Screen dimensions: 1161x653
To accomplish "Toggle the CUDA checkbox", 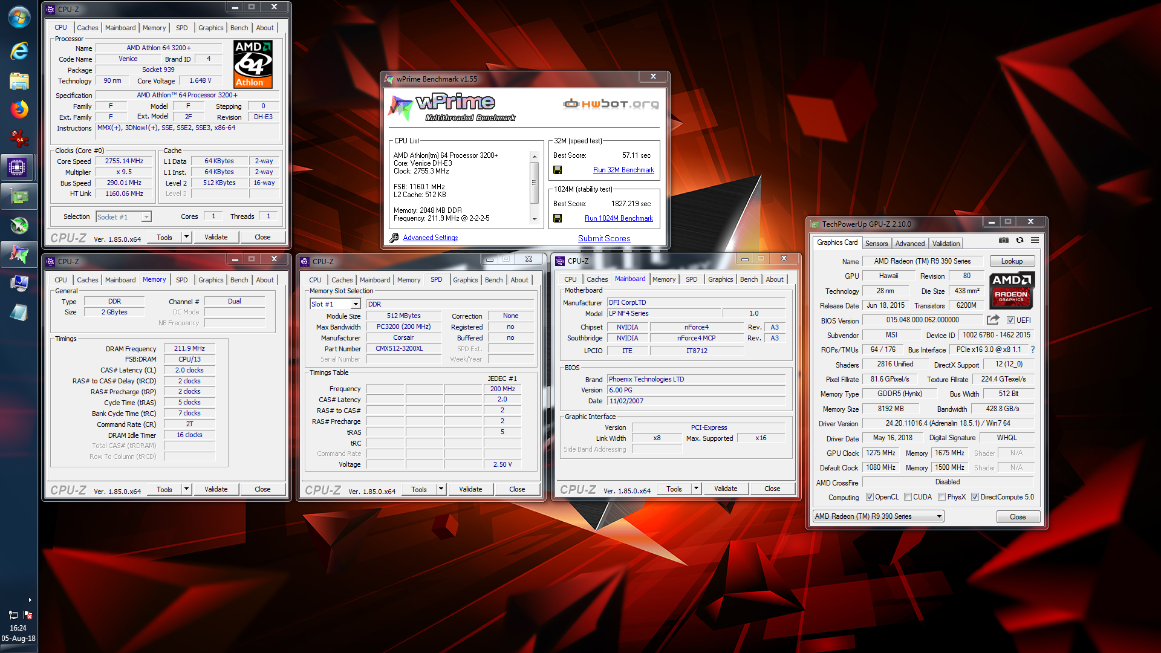I will [x=908, y=497].
